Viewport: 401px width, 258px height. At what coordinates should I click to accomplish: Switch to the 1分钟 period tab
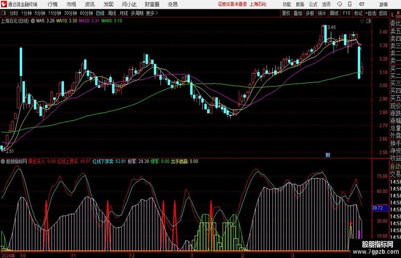point(26,13)
